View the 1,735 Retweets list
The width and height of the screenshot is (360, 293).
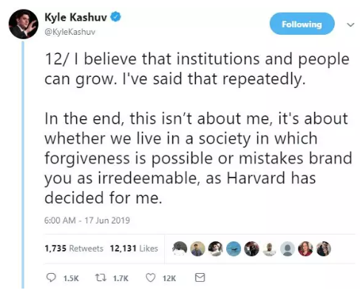[74, 248]
